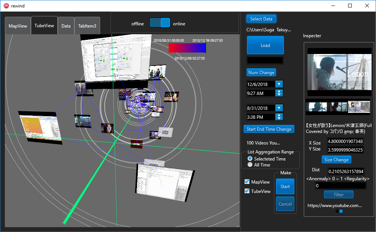Select the All Time radio button
The width and height of the screenshot is (376, 232).
point(250,165)
